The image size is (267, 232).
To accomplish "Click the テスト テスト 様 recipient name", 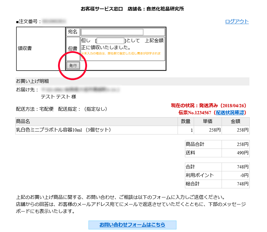I will coord(58,97).
